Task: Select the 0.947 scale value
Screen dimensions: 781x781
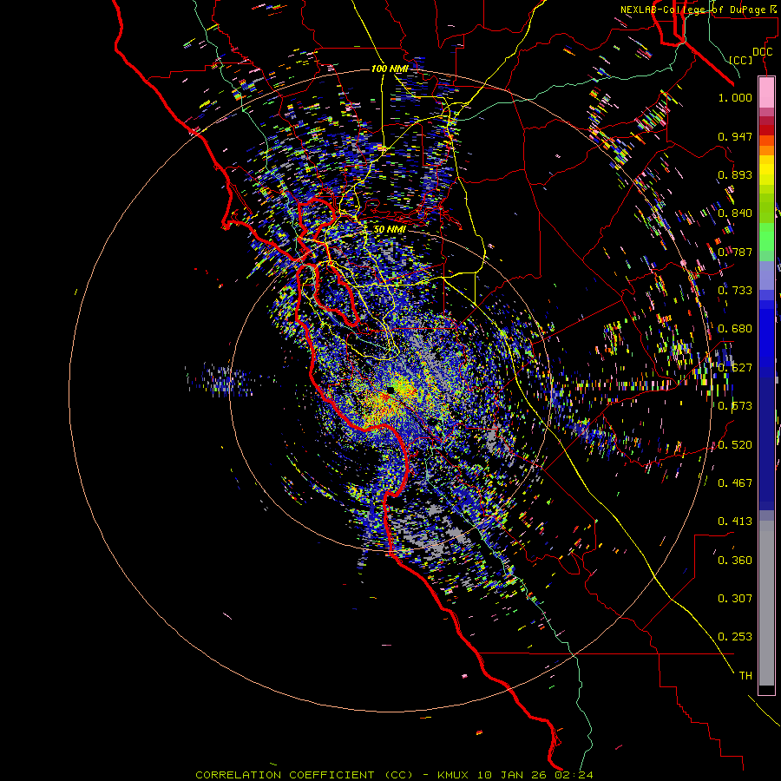Action: (x=735, y=136)
